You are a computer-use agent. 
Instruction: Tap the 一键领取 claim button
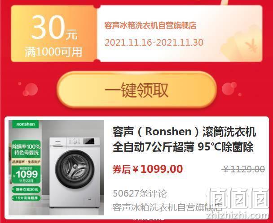136,90
